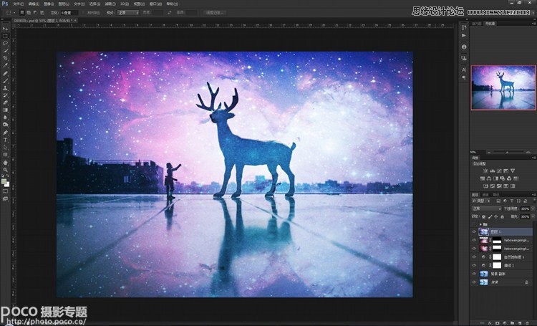This screenshot has height=326, width=537.
Task: Select the Path Selection tool
Action: (5, 148)
